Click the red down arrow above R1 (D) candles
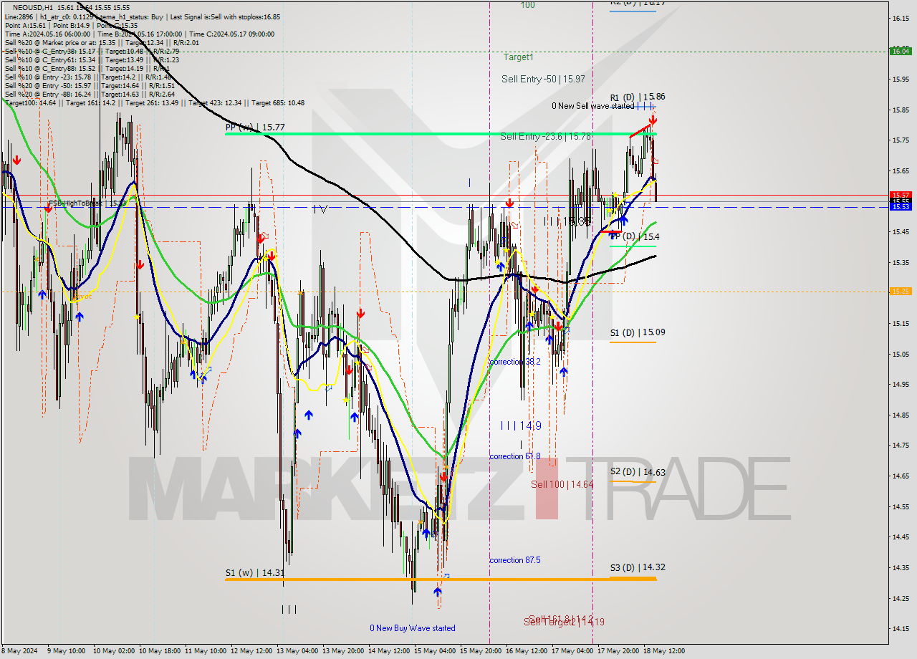The height and width of the screenshot is (659, 917). [653, 120]
